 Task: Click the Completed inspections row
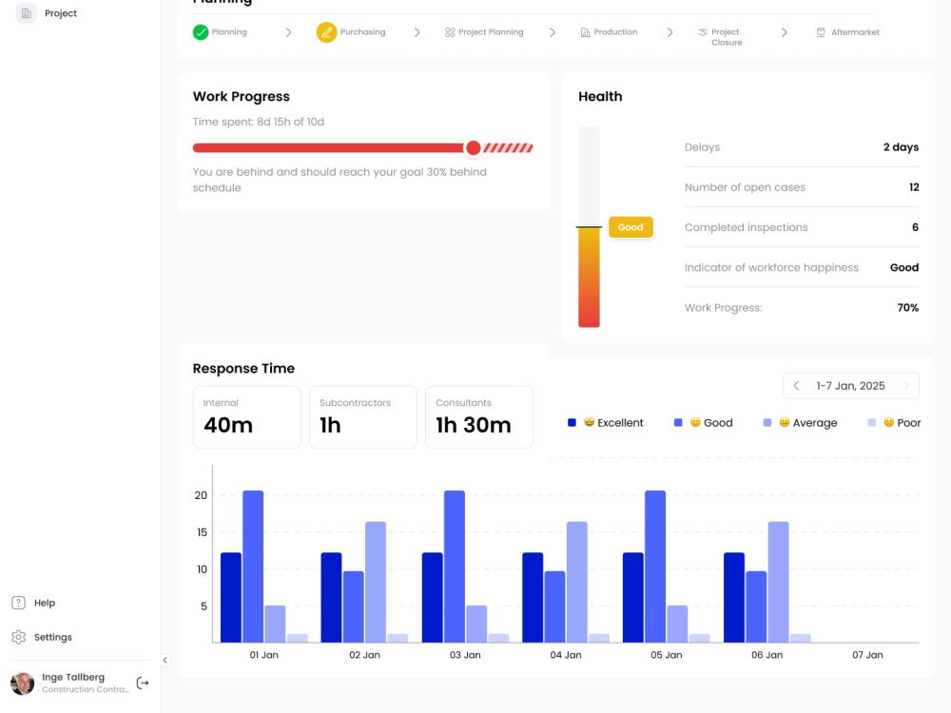[x=802, y=227]
